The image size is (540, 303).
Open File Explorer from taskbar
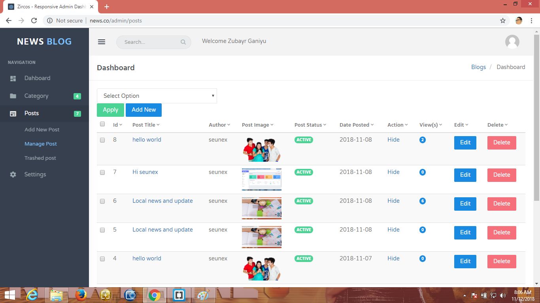tap(57, 295)
